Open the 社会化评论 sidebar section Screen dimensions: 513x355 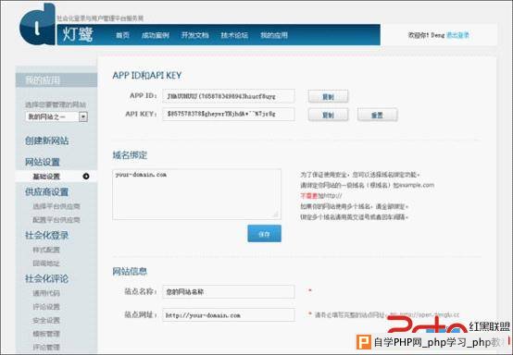[47, 278]
